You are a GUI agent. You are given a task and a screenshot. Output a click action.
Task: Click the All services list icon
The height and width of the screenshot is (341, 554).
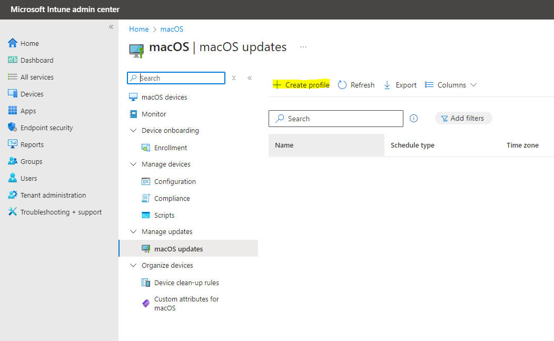(12, 77)
